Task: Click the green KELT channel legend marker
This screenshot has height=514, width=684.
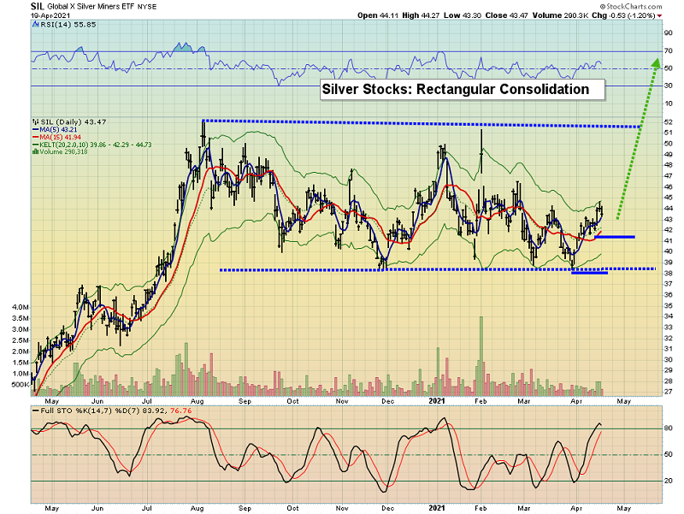Action: [34, 145]
